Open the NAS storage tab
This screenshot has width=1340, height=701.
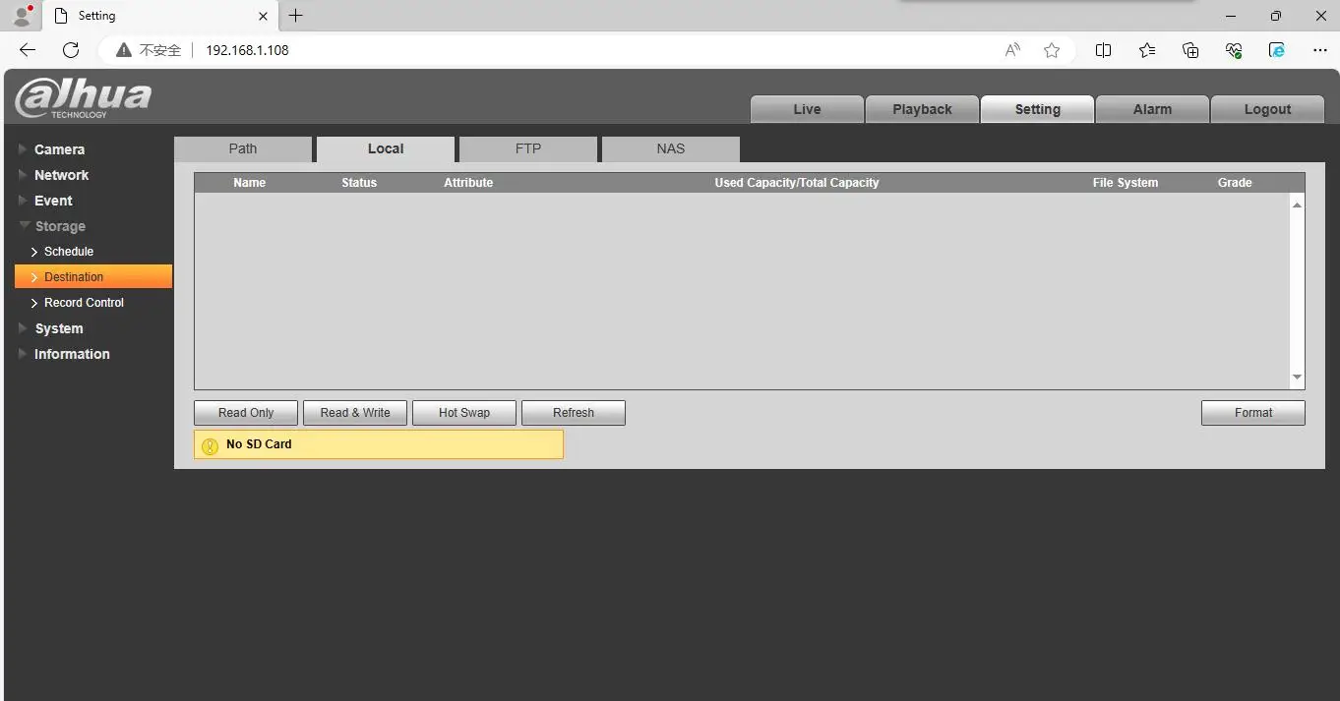coord(671,148)
